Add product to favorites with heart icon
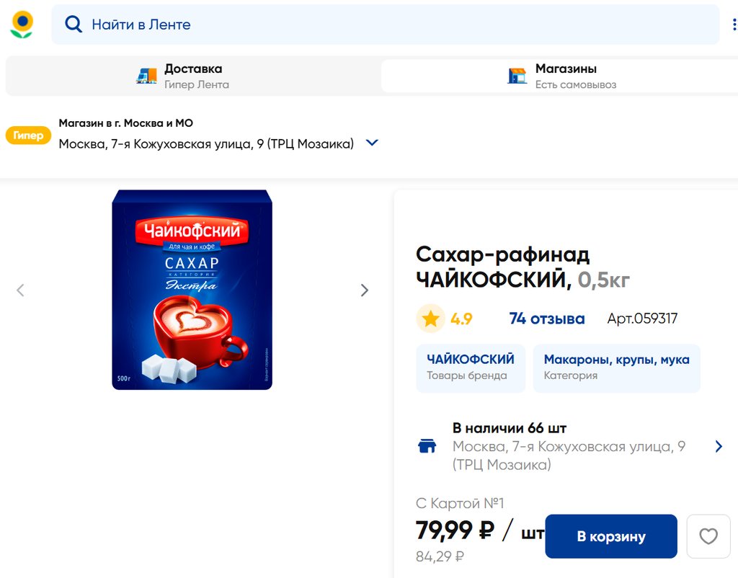738x578 pixels. 708,536
